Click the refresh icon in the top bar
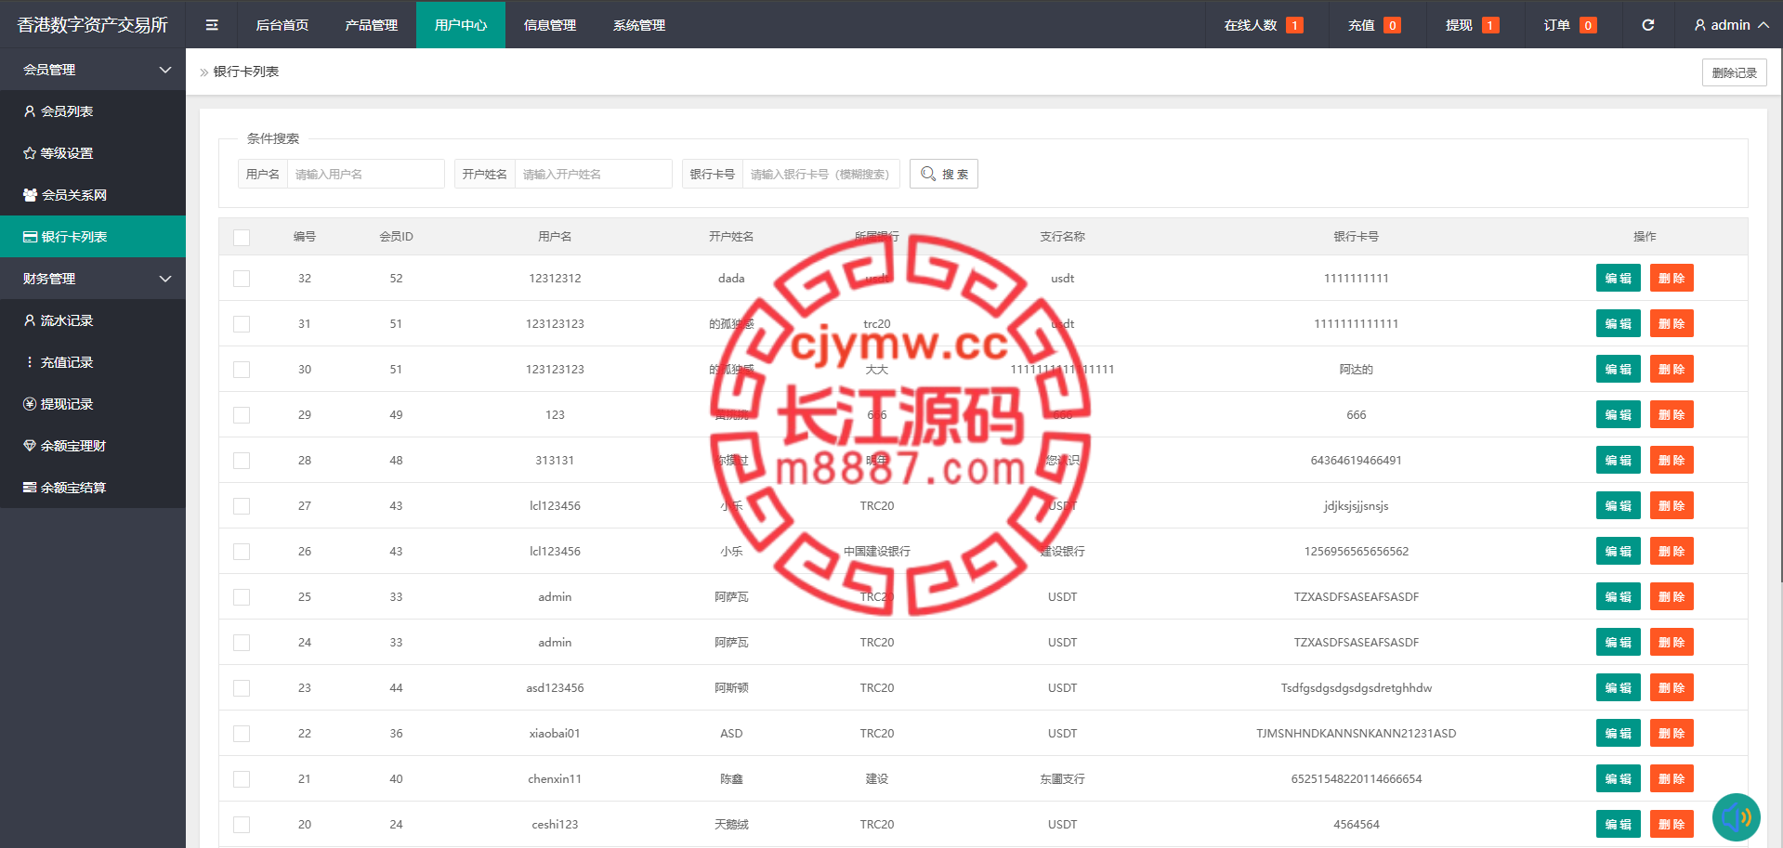 click(1647, 25)
